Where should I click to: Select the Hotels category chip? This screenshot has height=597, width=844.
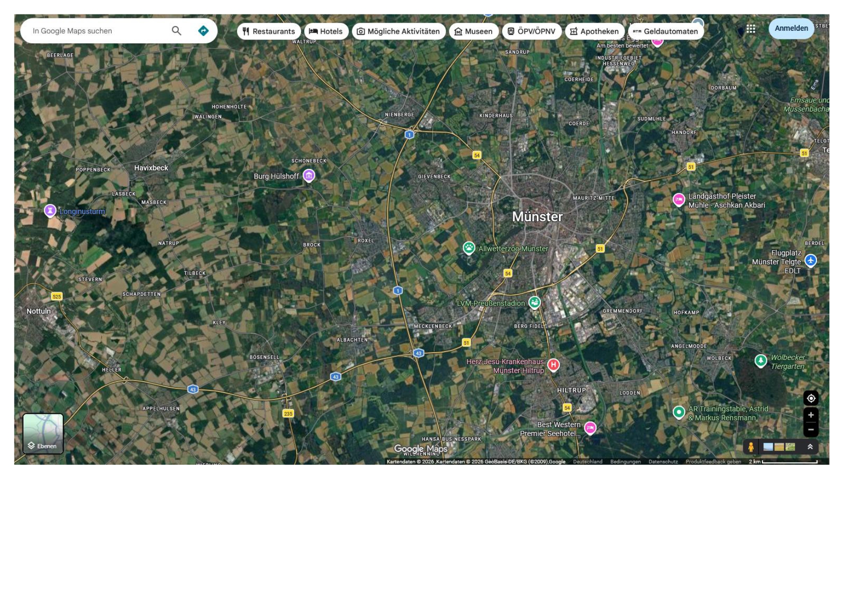tap(326, 31)
